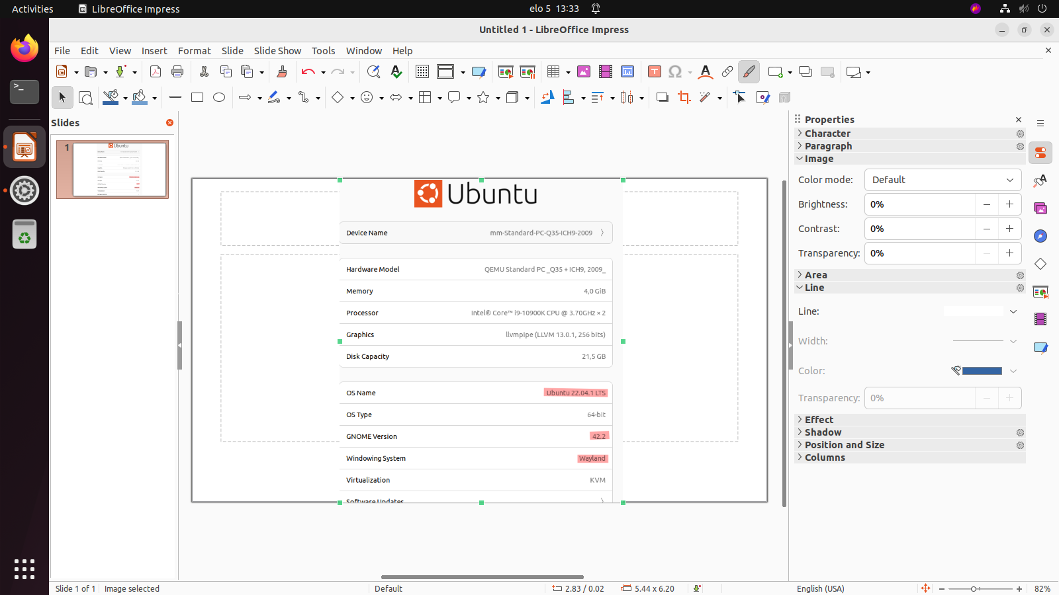The width and height of the screenshot is (1059, 595).
Task: Click the Print icon in toolbar
Action: (177, 72)
